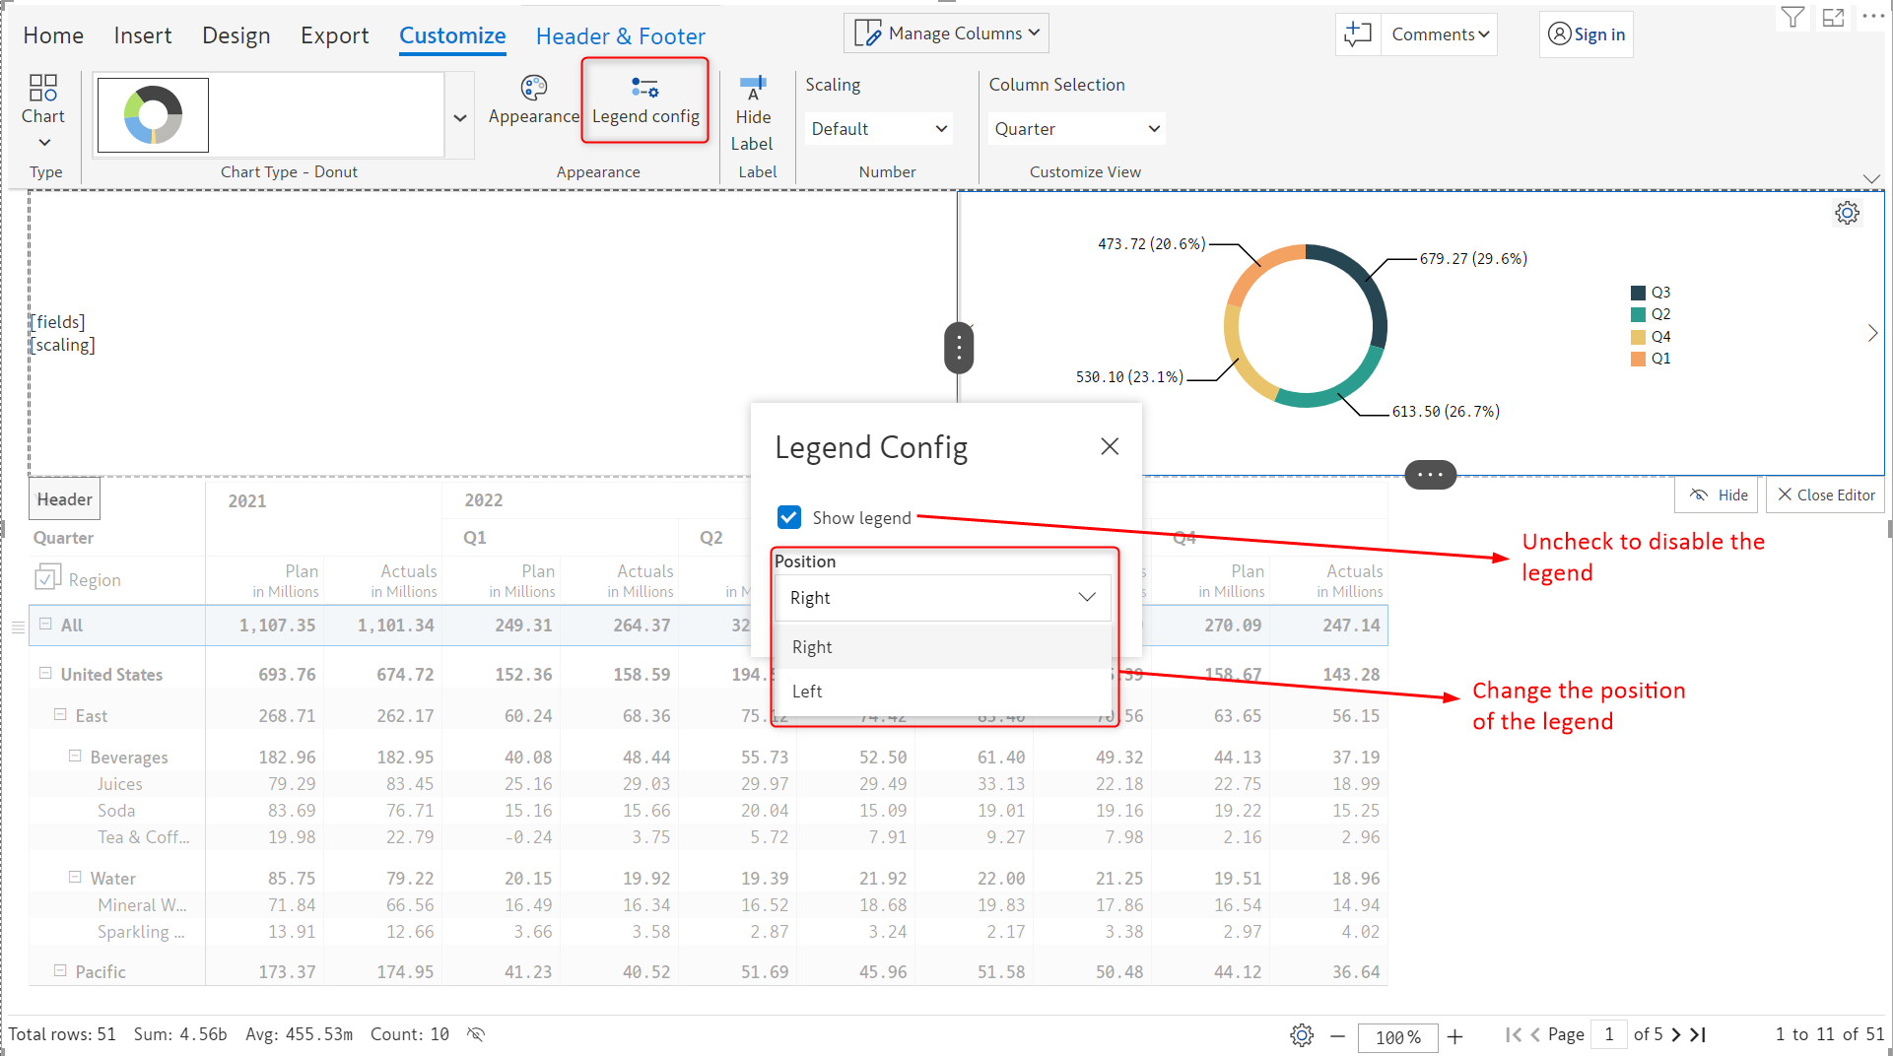This screenshot has height=1056, width=1893.
Task: Click the Legend config icon
Action: (645, 89)
